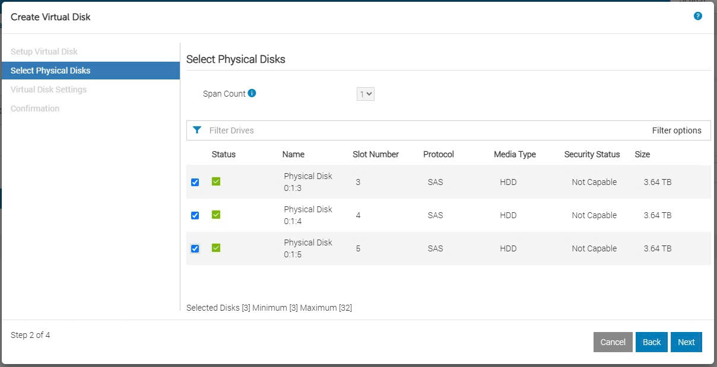The height and width of the screenshot is (367, 717).
Task: Jump to Confirmation step
Action: point(35,108)
